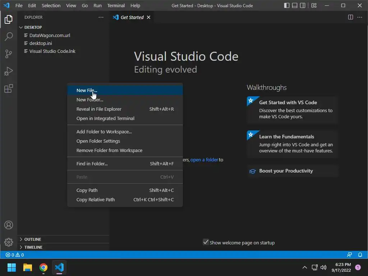Open the Customize Layout icon
The image size is (368, 276).
point(314,5)
